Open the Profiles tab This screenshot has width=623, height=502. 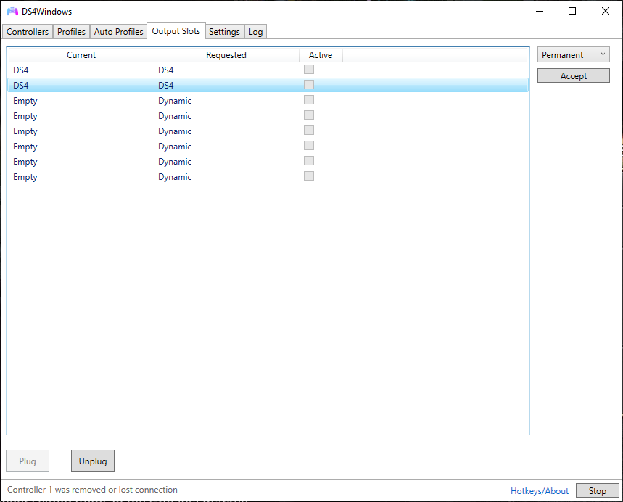71,31
